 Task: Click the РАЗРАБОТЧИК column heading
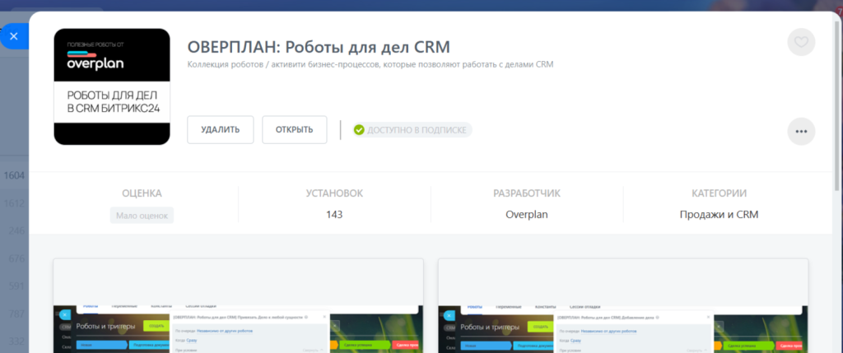coord(527,193)
